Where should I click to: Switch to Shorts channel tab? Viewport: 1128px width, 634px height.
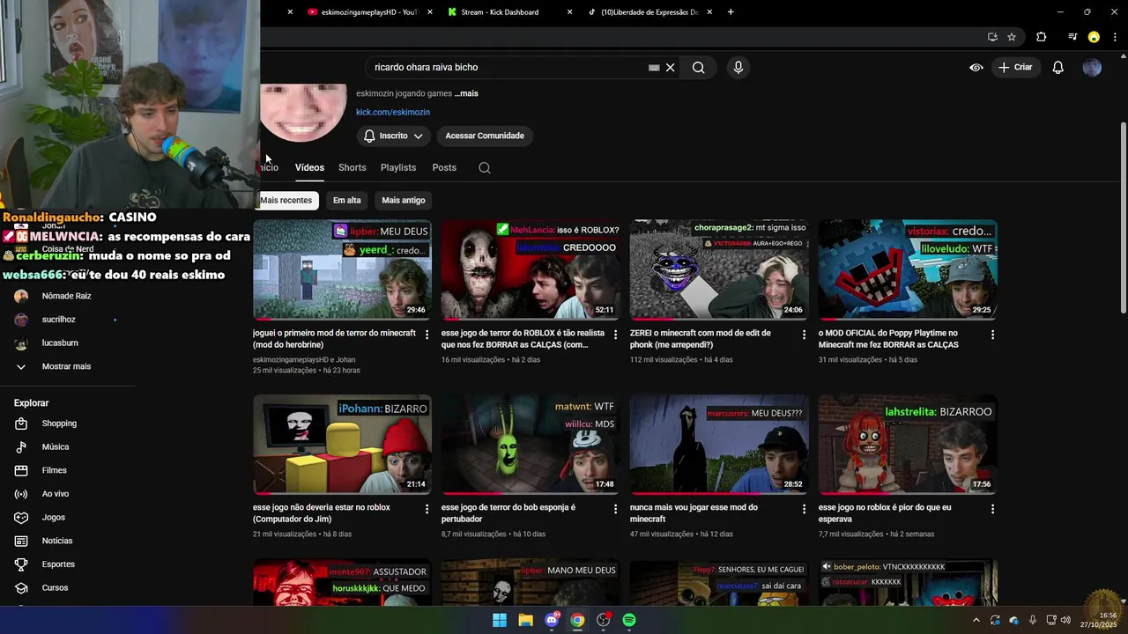(352, 168)
